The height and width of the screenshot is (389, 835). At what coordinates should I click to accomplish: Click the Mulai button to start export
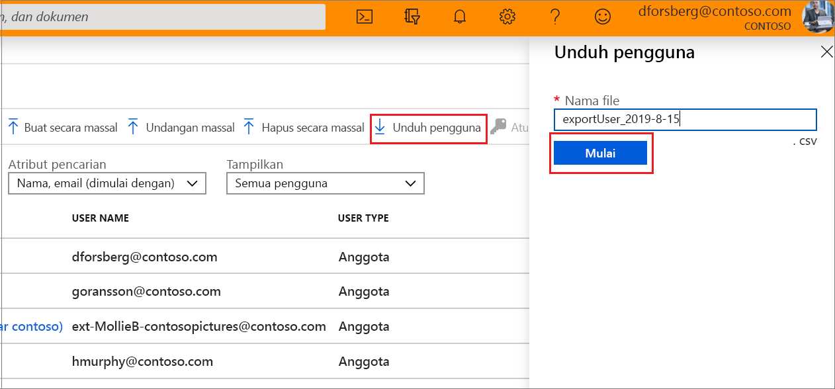click(x=601, y=153)
